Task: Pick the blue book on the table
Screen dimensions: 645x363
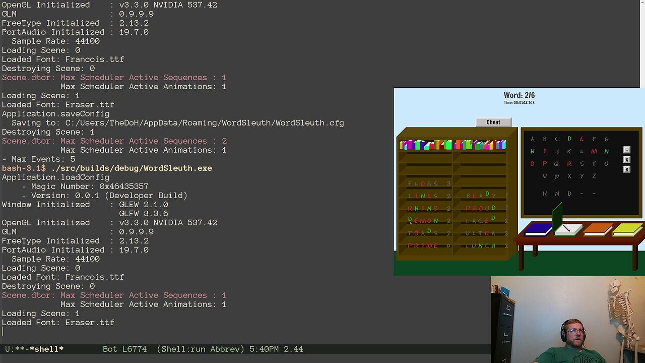Action: pyautogui.click(x=538, y=229)
